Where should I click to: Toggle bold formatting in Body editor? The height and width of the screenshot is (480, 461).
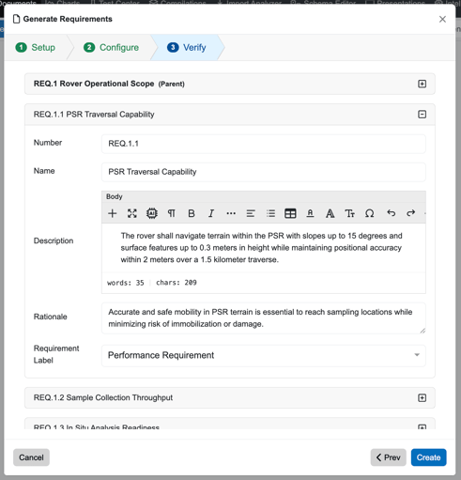click(x=192, y=213)
